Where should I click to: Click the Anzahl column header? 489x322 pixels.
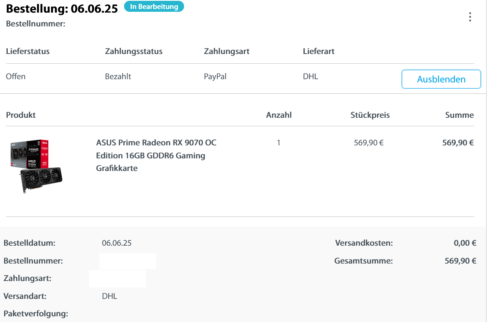(x=279, y=115)
